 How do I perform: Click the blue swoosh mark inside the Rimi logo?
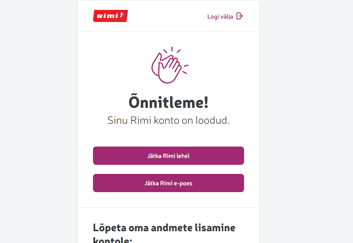click(122, 16)
